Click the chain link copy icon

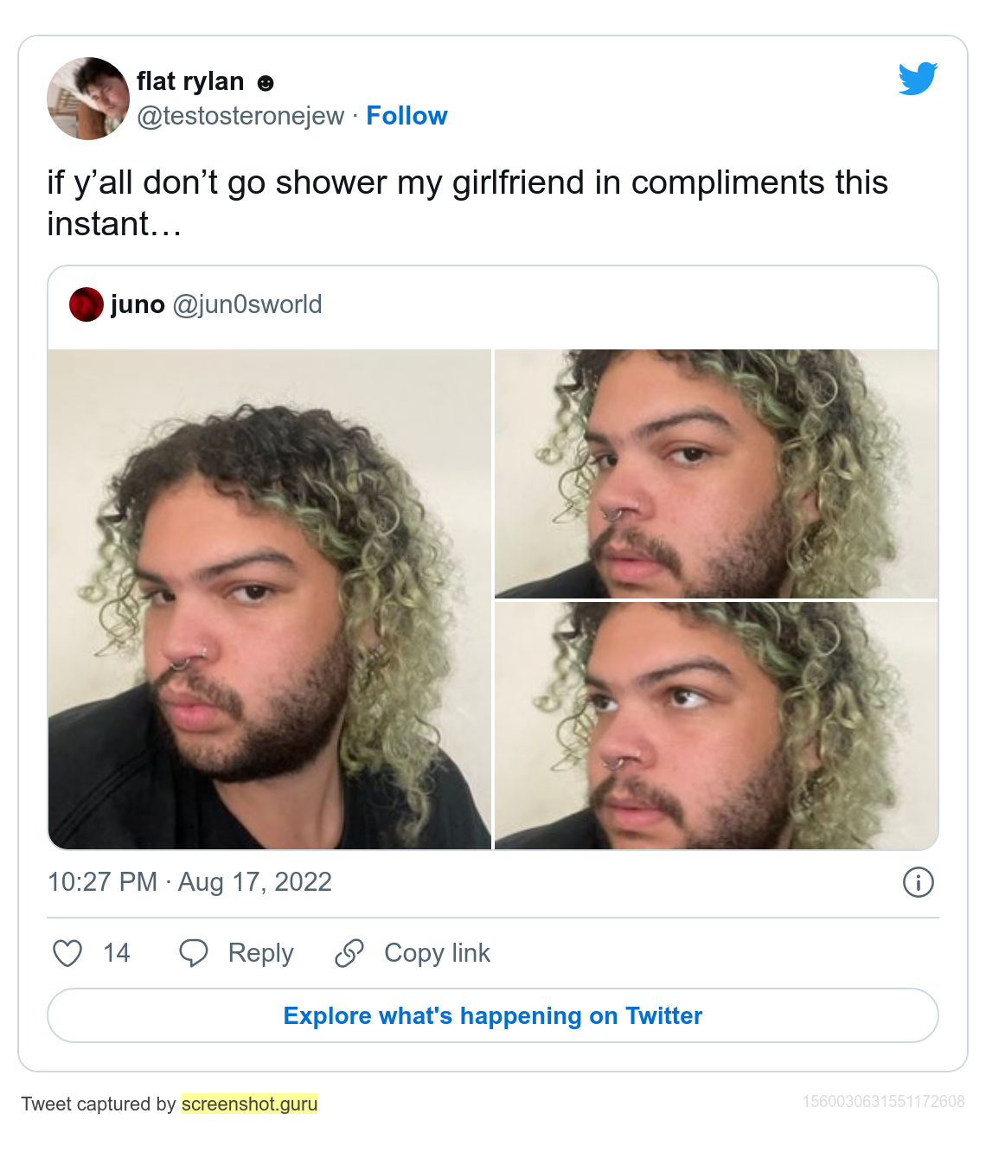pos(349,953)
